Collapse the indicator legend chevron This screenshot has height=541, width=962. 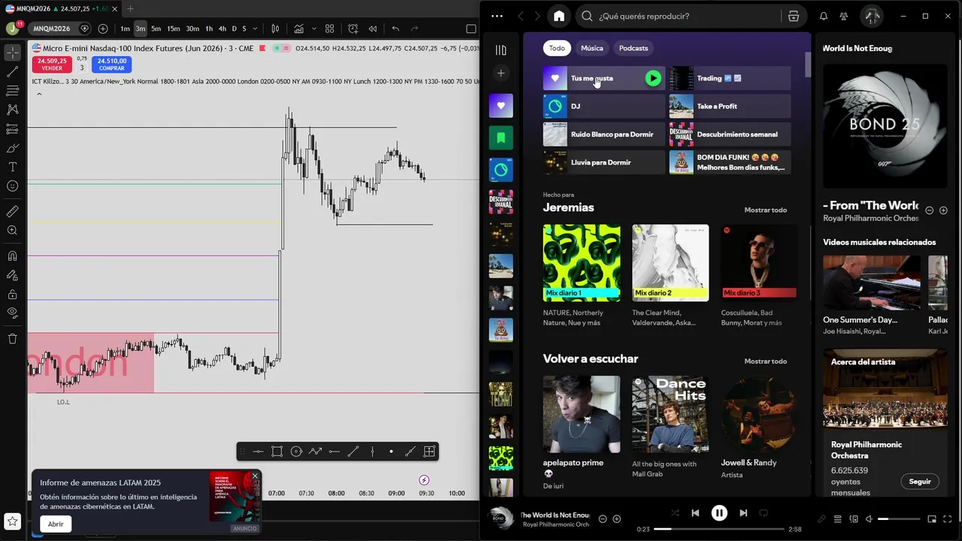tap(39, 94)
